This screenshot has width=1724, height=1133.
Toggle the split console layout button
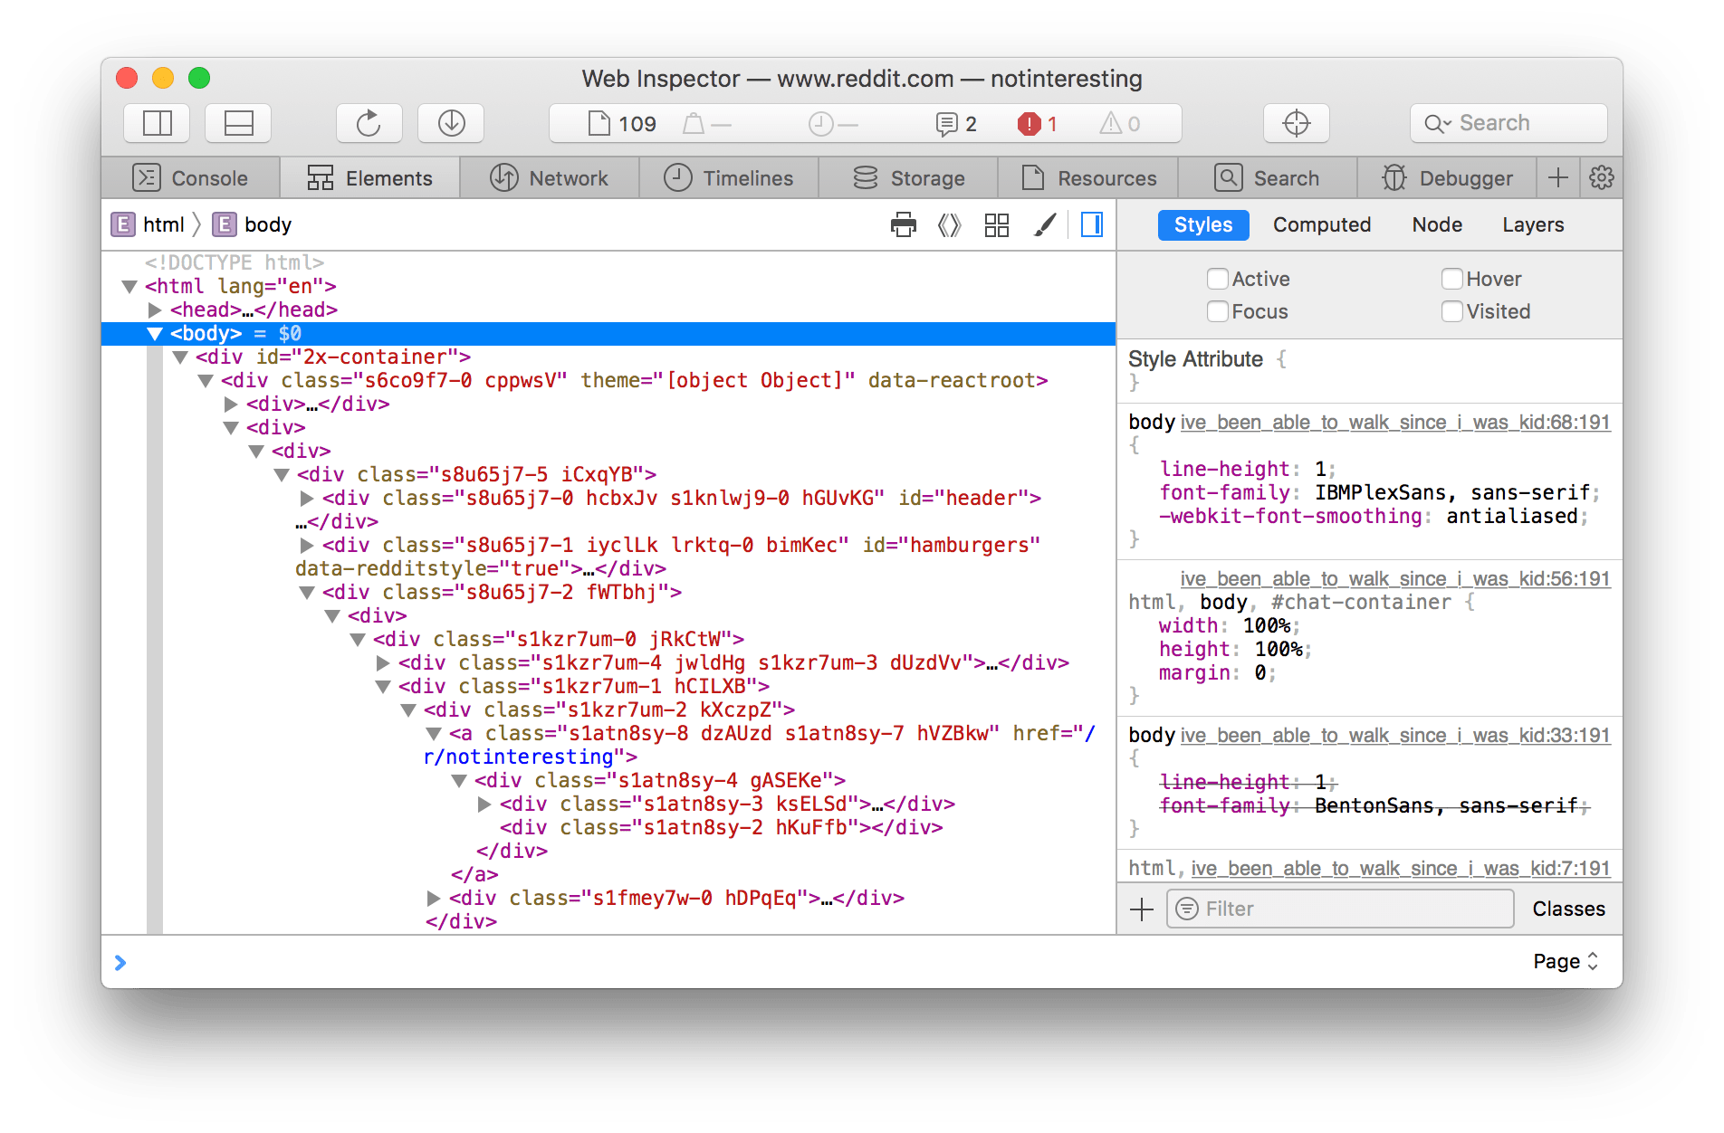click(x=238, y=123)
